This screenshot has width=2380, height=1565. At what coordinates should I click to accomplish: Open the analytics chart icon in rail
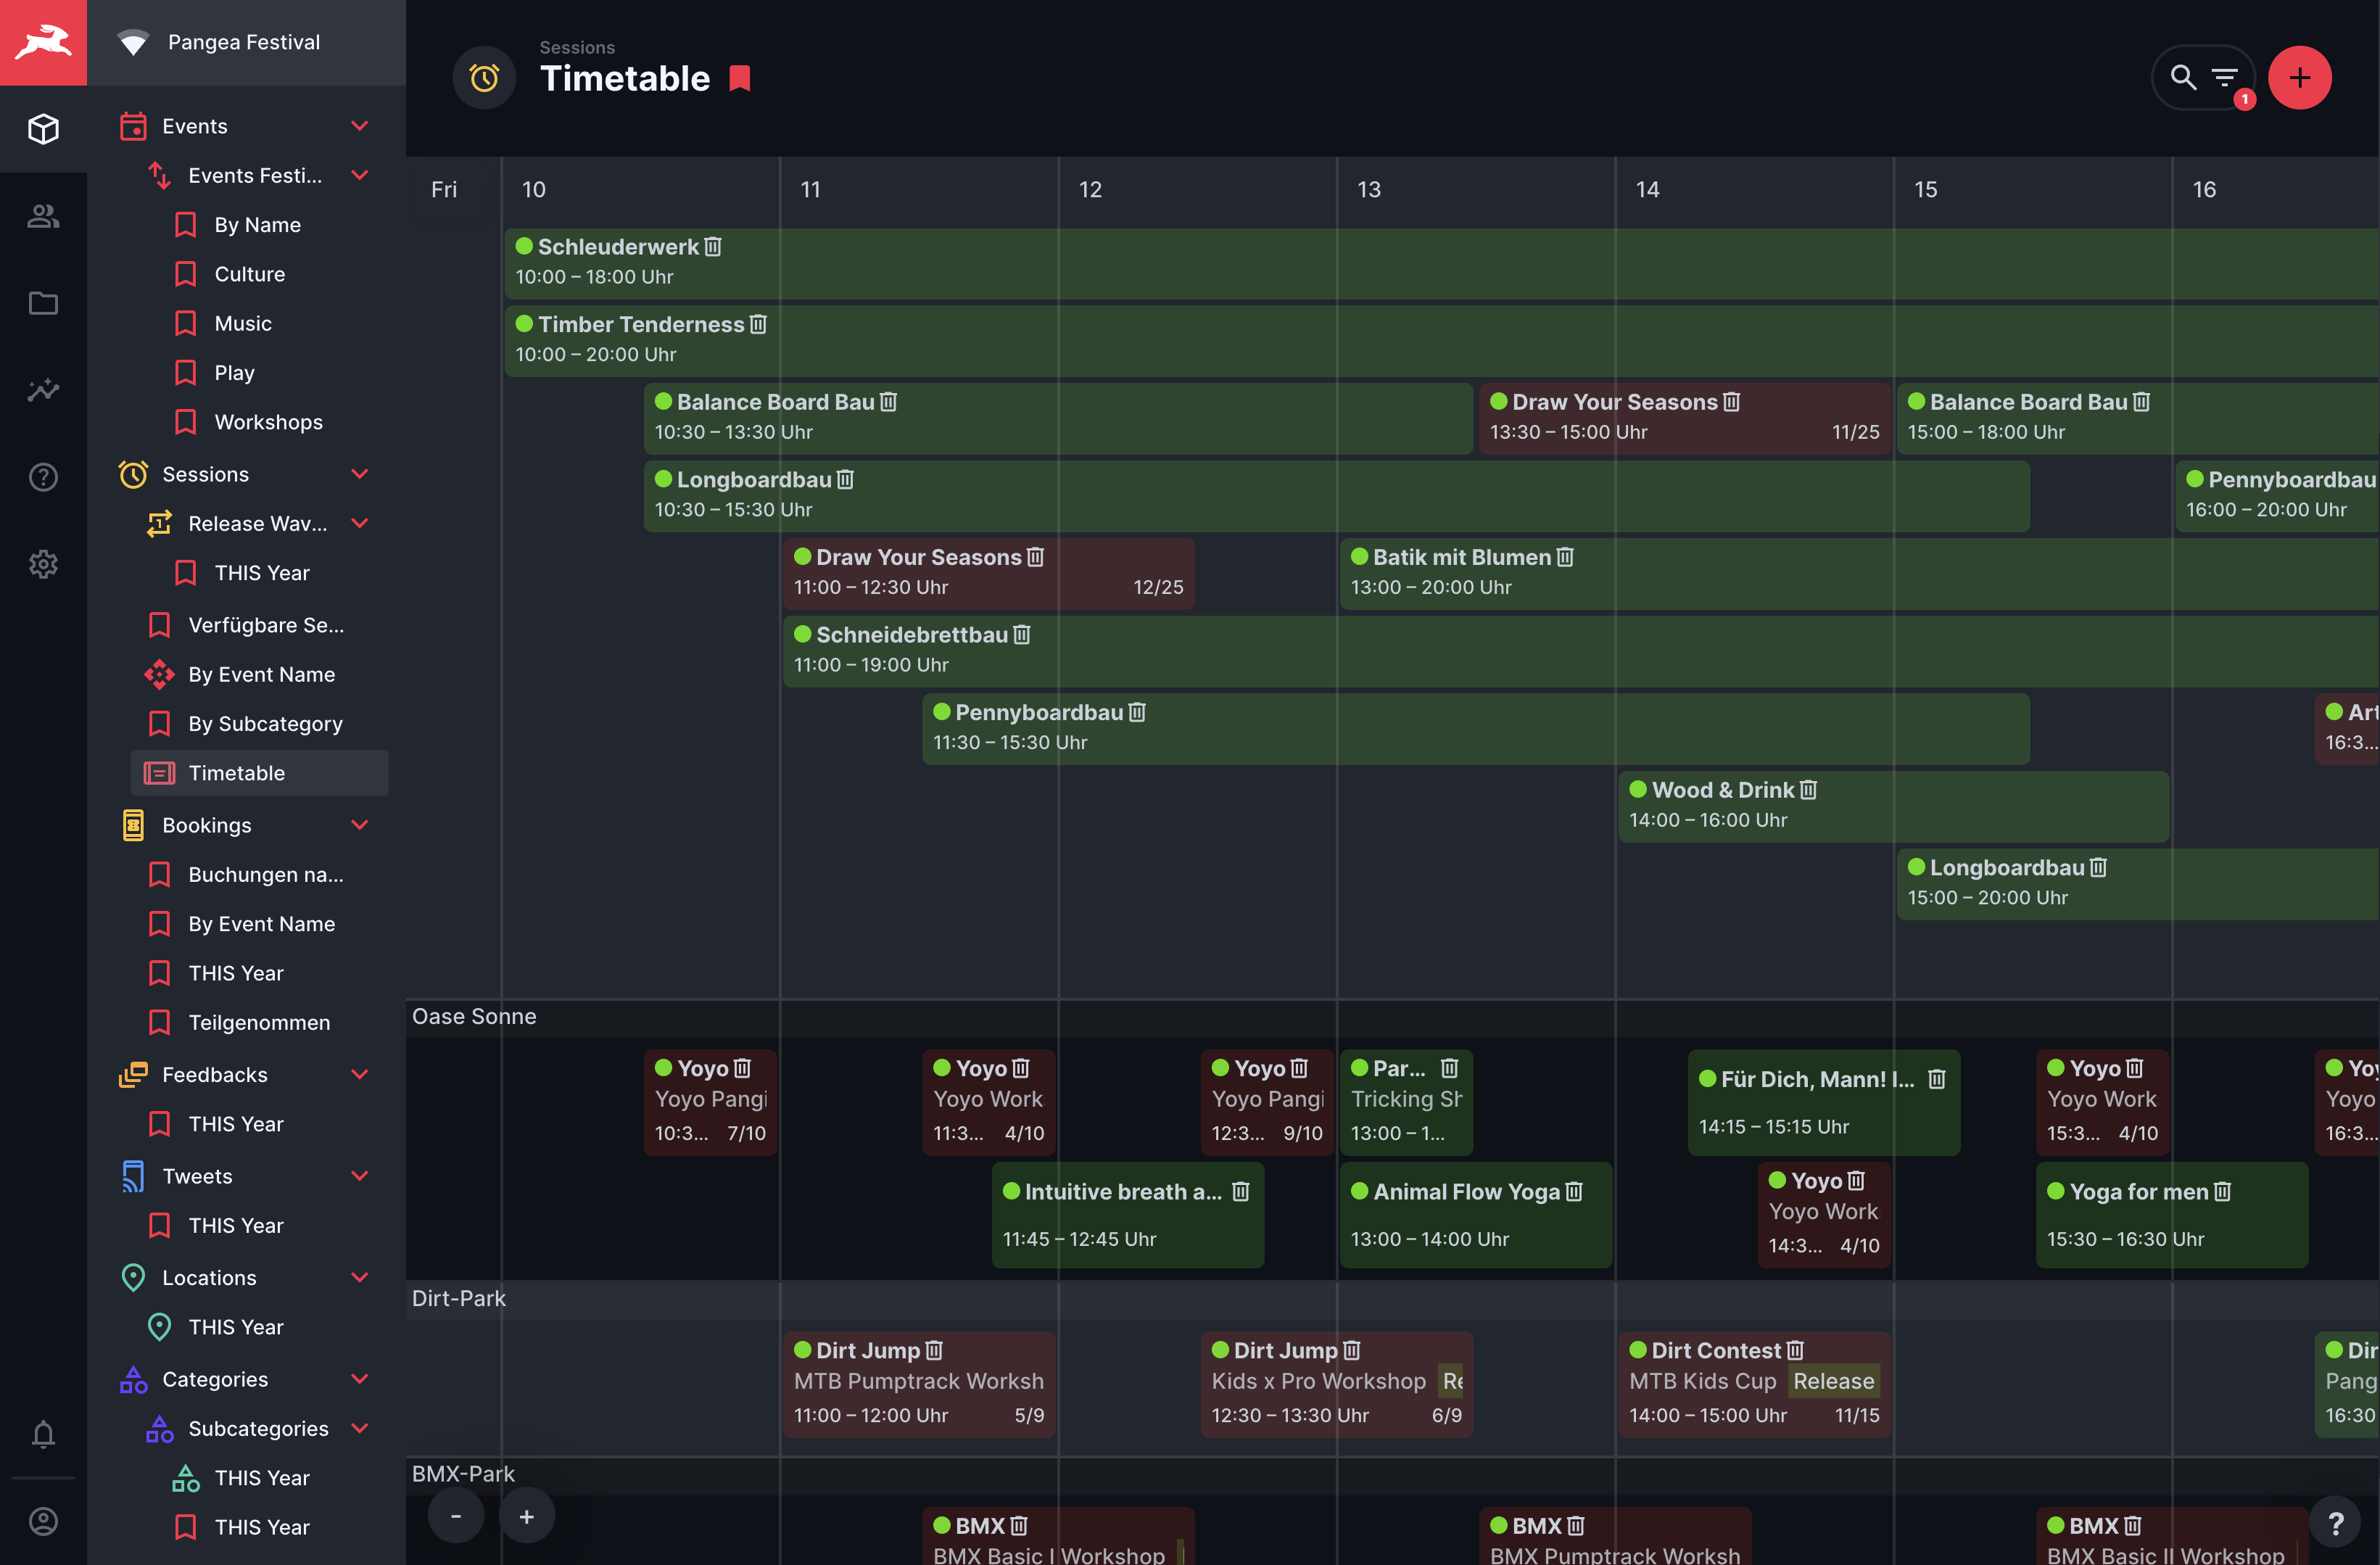coord(43,390)
